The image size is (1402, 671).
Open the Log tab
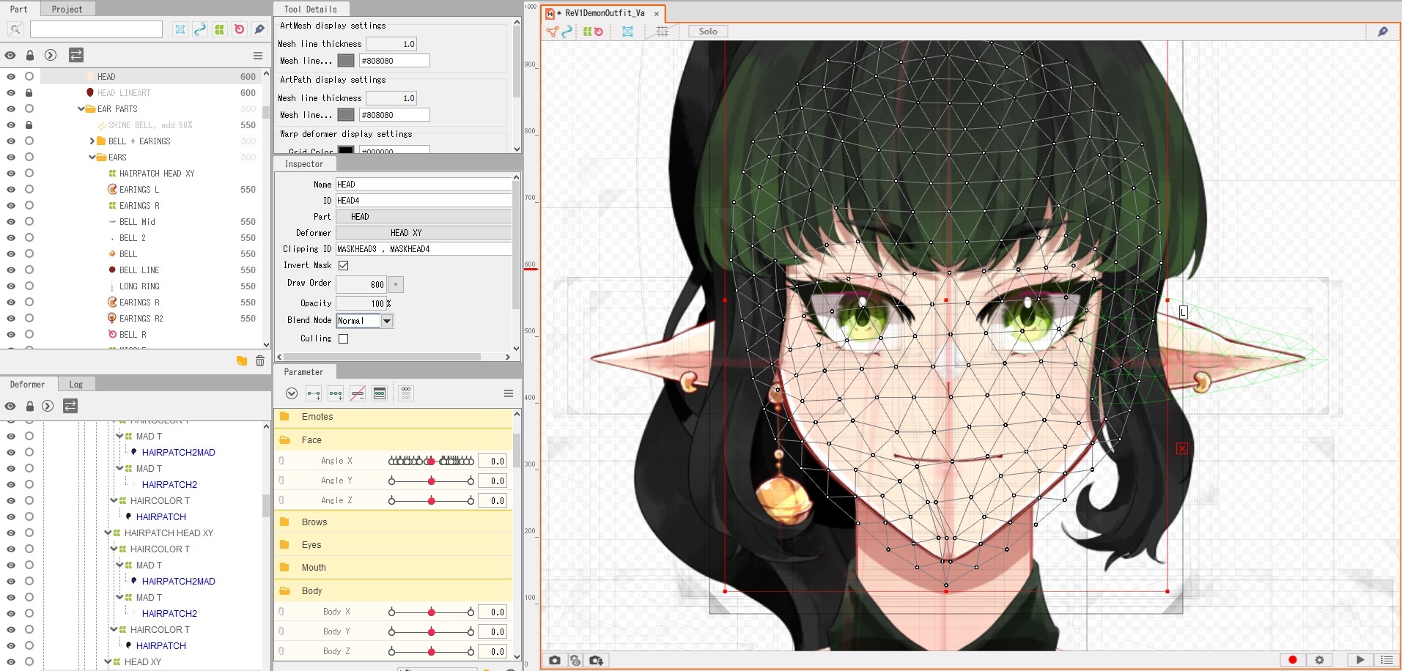click(75, 385)
